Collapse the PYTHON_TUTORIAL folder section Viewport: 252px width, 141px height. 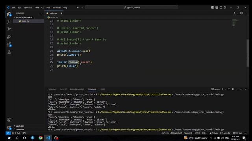[23, 18]
